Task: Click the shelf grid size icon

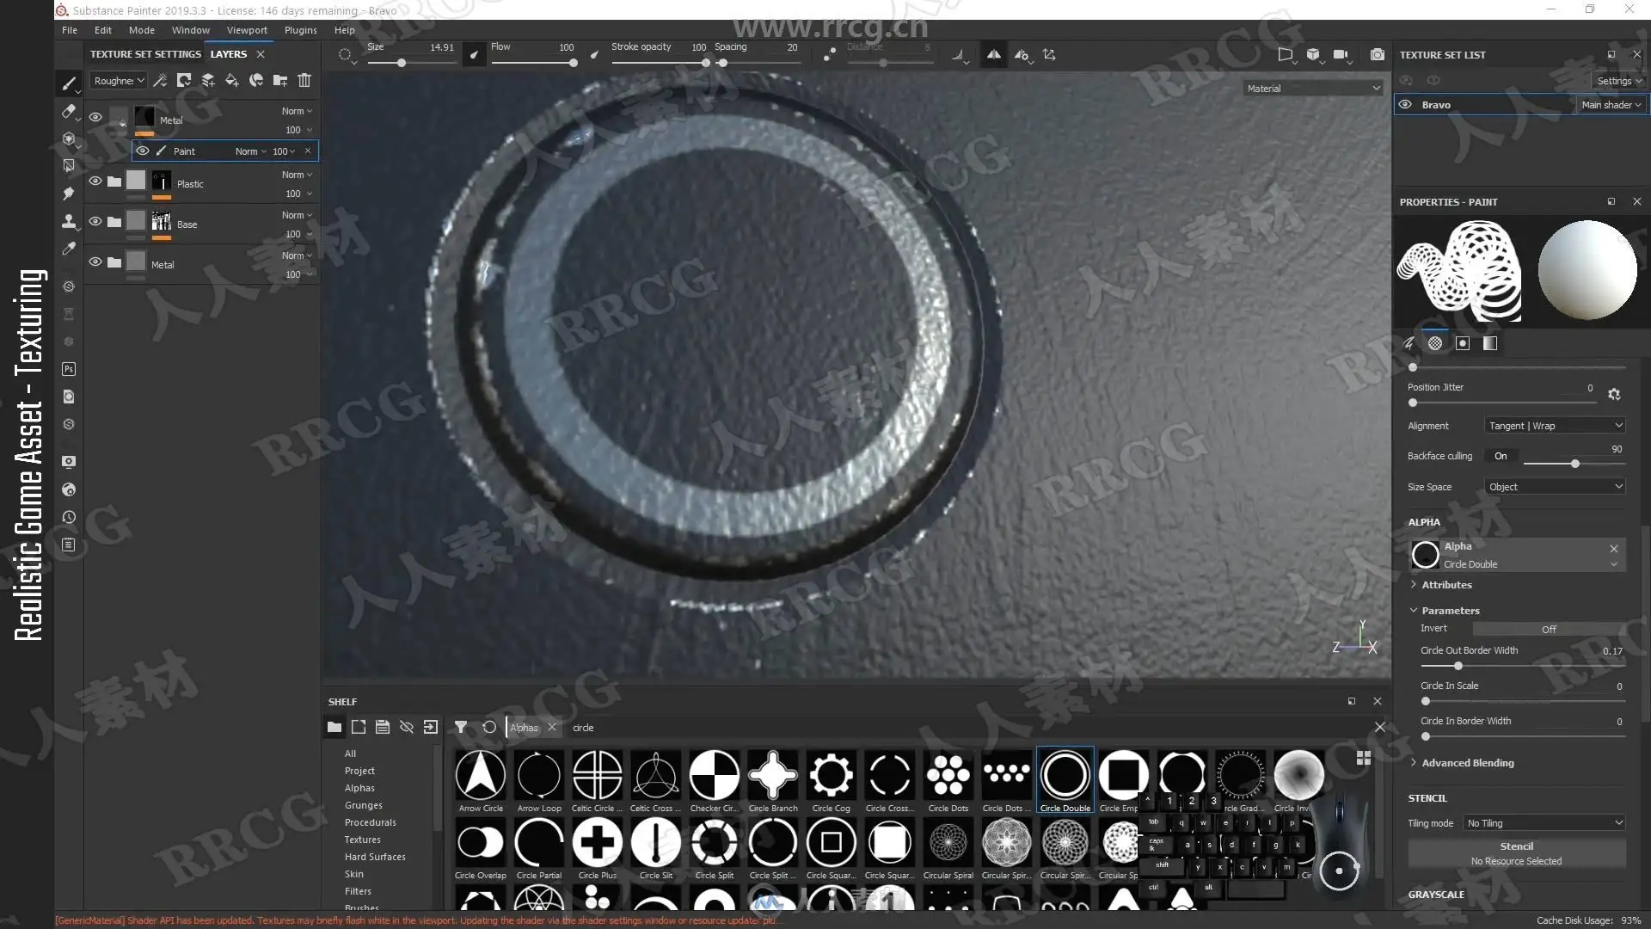Action: [x=1364, y=758]
